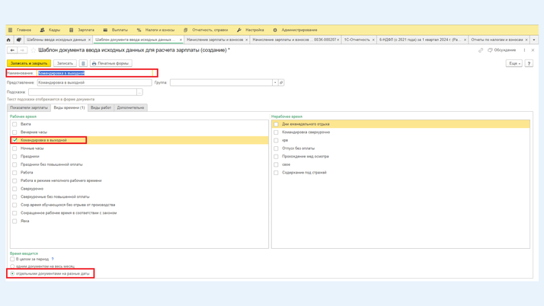Open the Группа field's open-item icon
544x306 pixels.
[x=281, y=82]
